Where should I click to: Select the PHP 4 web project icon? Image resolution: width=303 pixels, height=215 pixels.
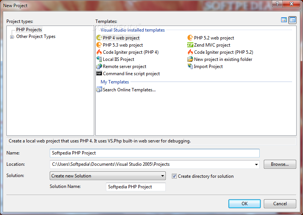99,38
